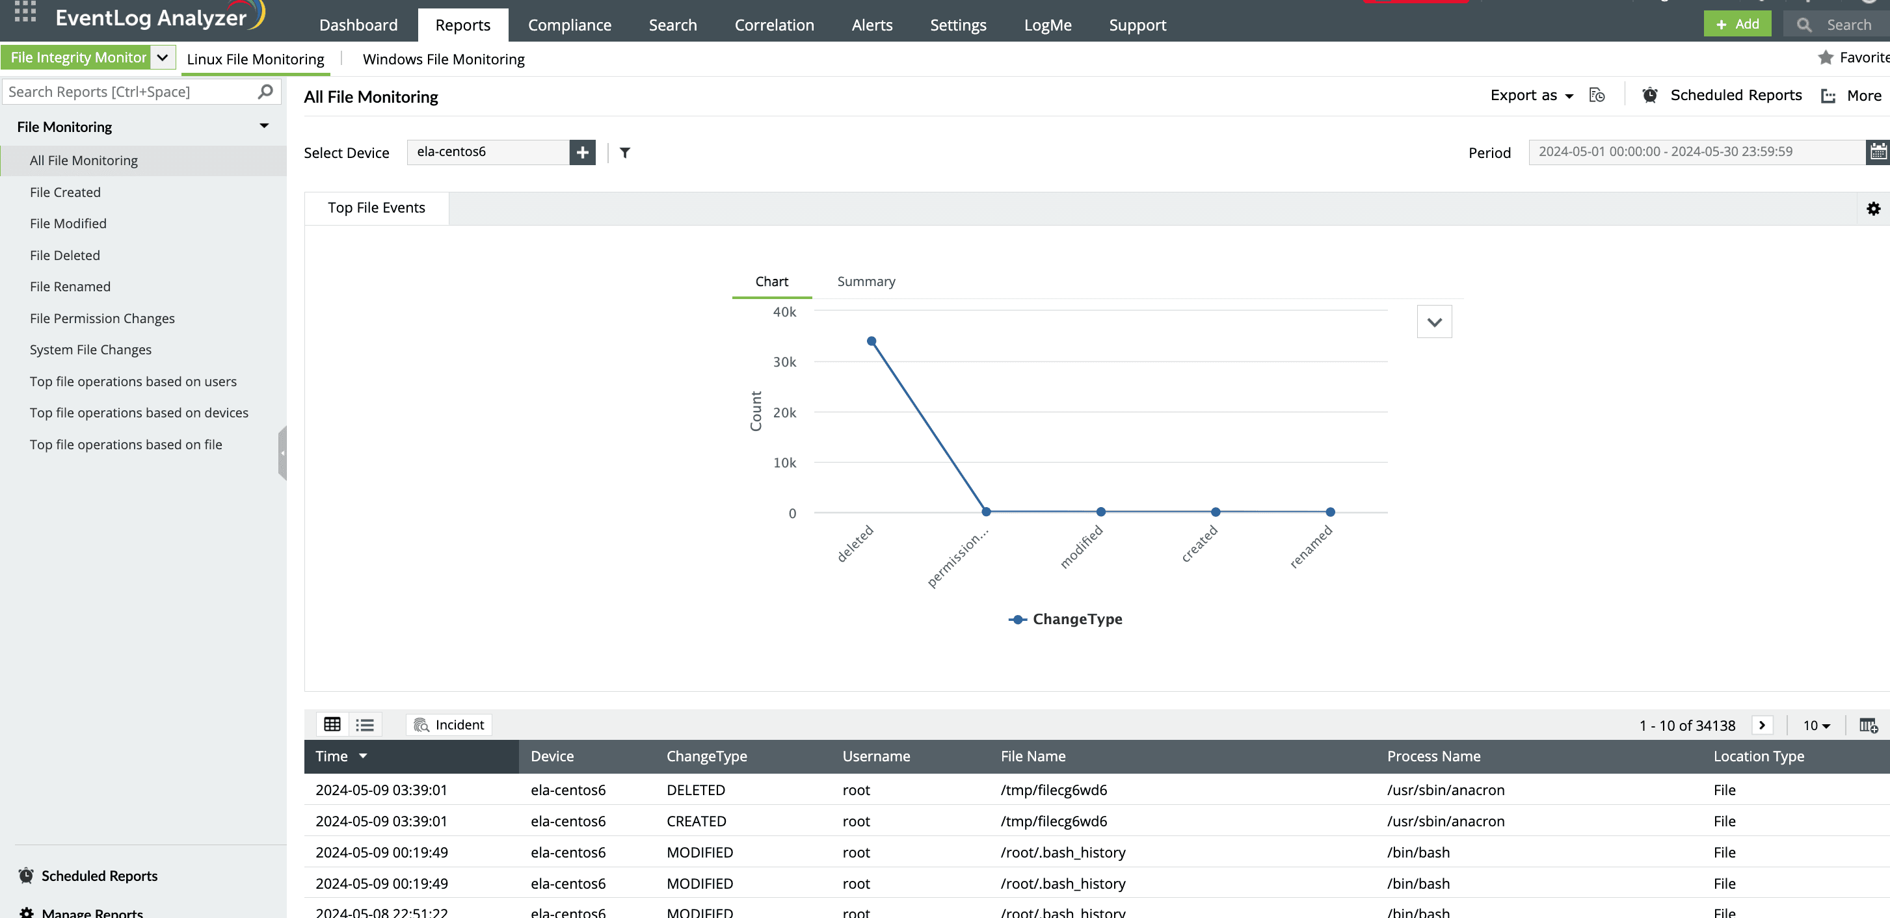This screenshot has width=1890, height=918.
Task: Expand the File Integrity Monitor dropdown
Action: click(163, 57)
